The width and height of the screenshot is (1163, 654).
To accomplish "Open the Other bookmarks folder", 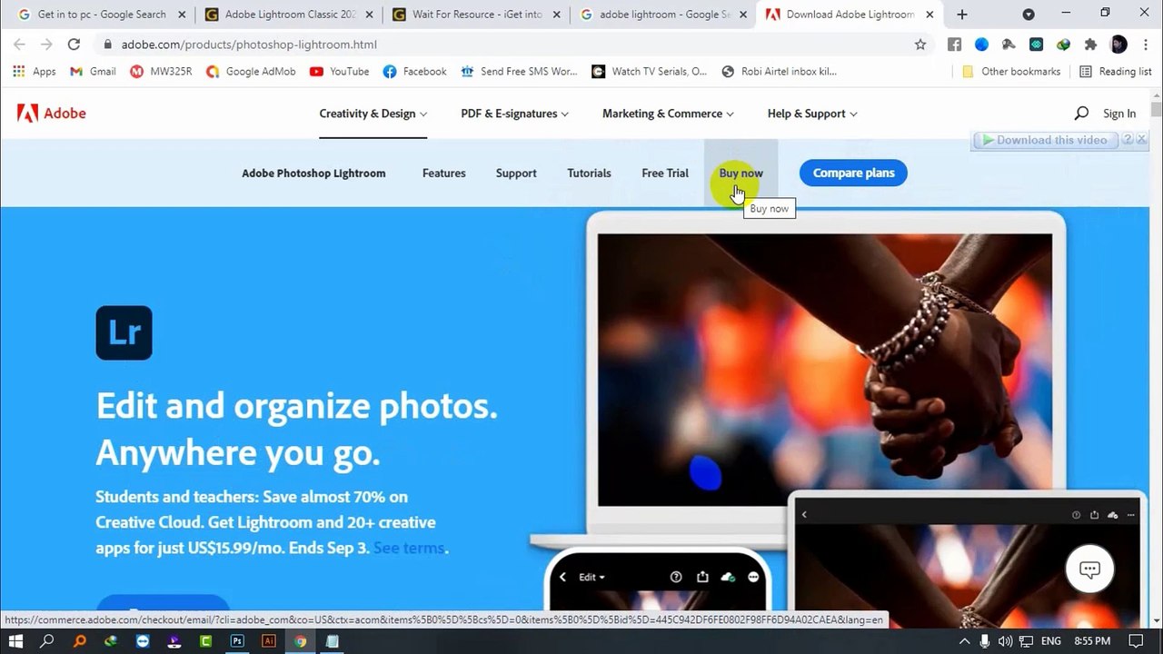I will coord(1010,72).
